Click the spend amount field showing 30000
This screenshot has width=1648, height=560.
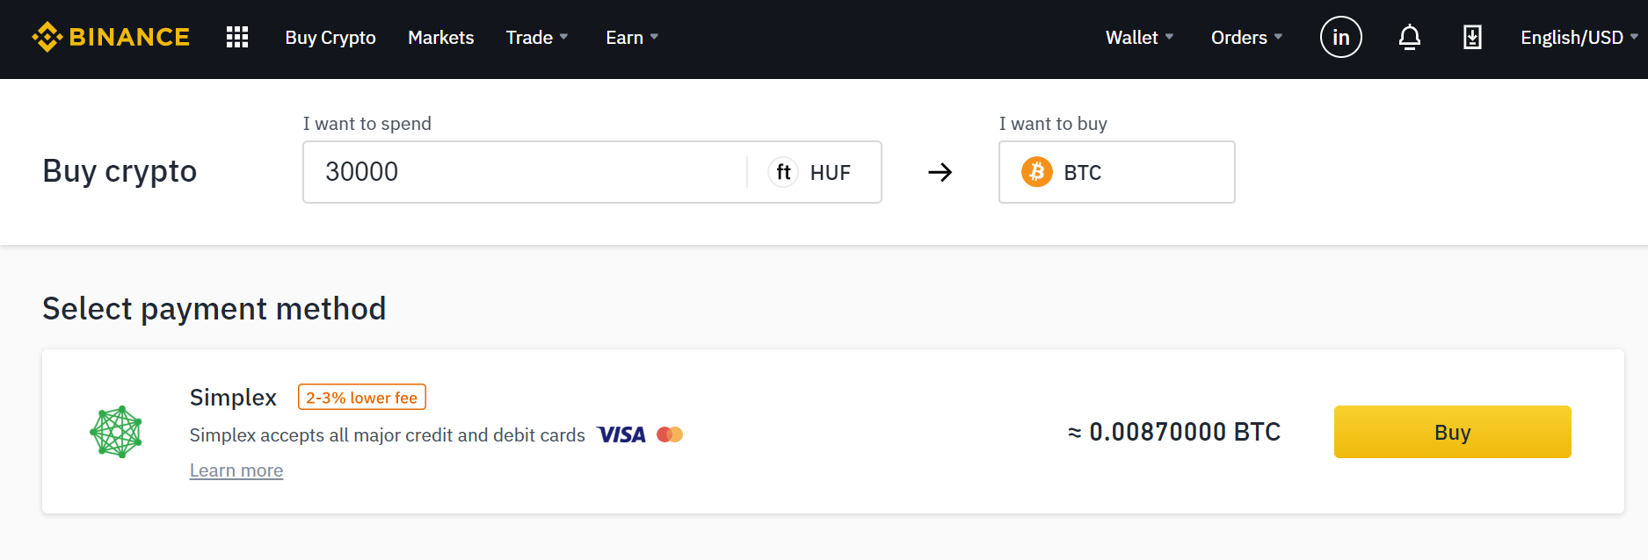click(x=525, y=172)
